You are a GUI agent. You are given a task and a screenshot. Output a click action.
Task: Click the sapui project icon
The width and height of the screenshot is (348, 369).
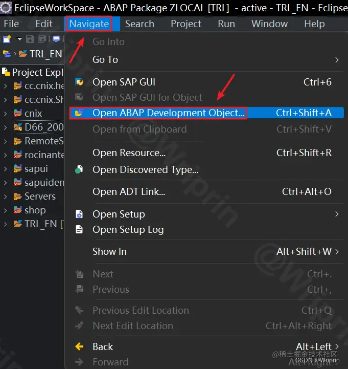(17, 169)
